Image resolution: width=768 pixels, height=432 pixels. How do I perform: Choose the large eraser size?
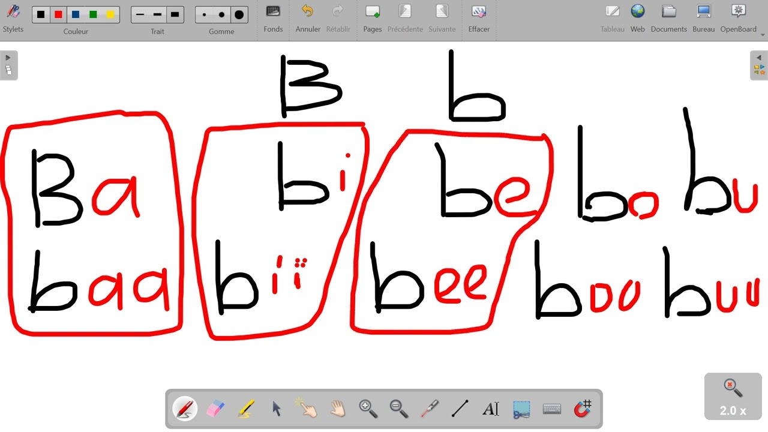click(239, 14)
